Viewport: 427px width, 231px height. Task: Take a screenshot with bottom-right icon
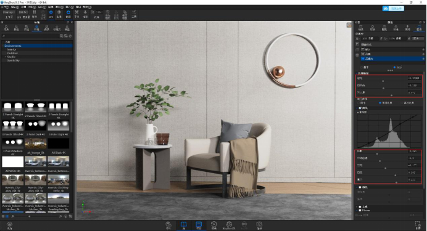point(418,225)
